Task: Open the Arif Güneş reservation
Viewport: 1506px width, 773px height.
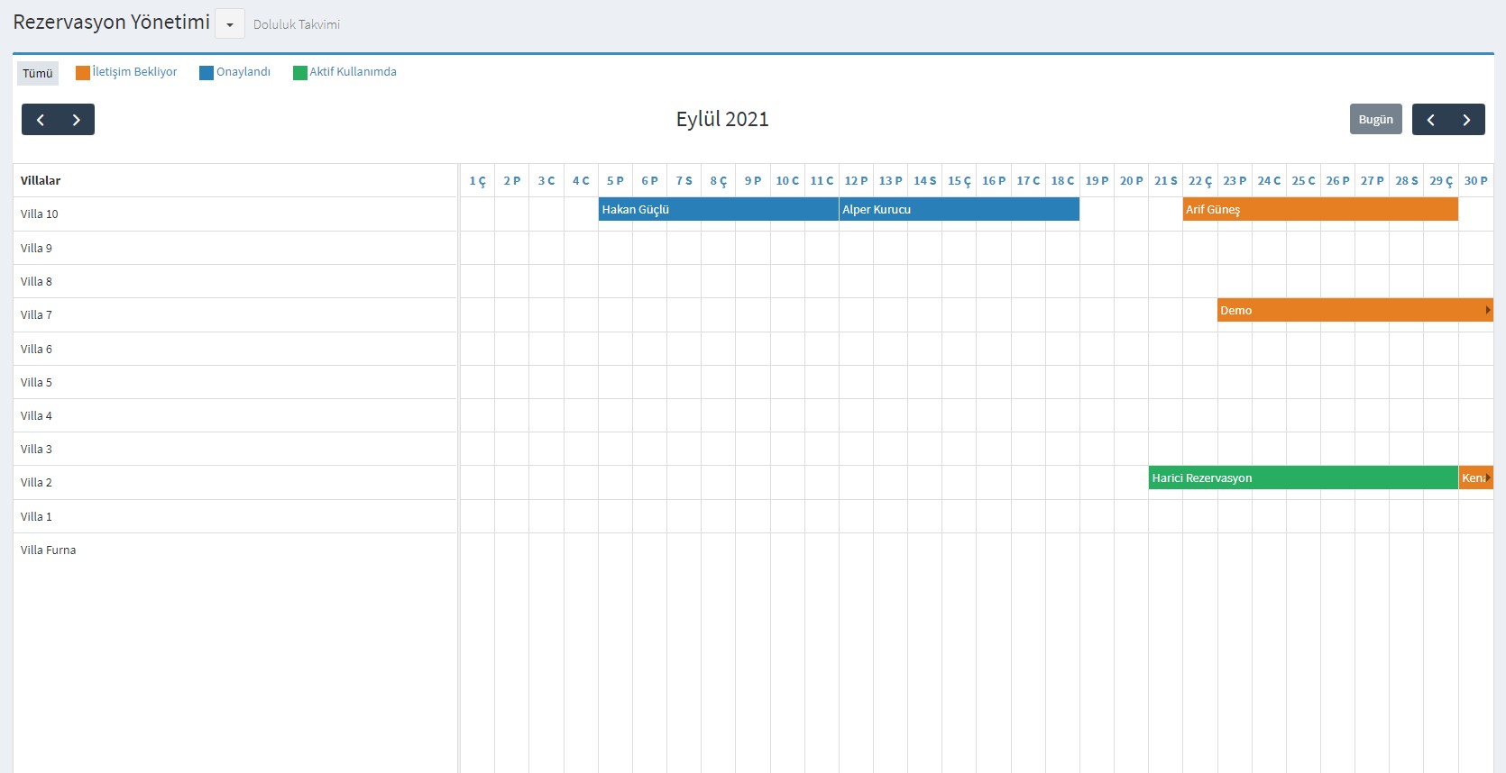Action: pyautogui.click(x=1319, y=209)
